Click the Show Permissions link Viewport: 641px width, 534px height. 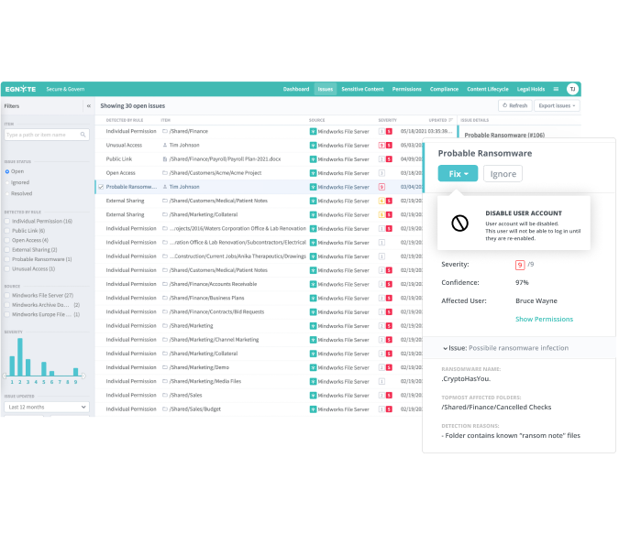click(544, 319)
